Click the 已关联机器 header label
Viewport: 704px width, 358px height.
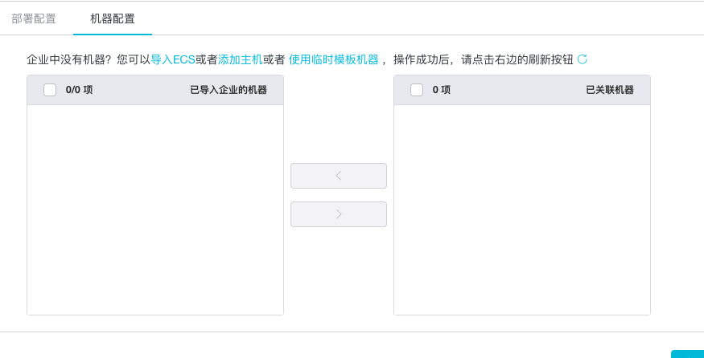click(x=610, y=90)
